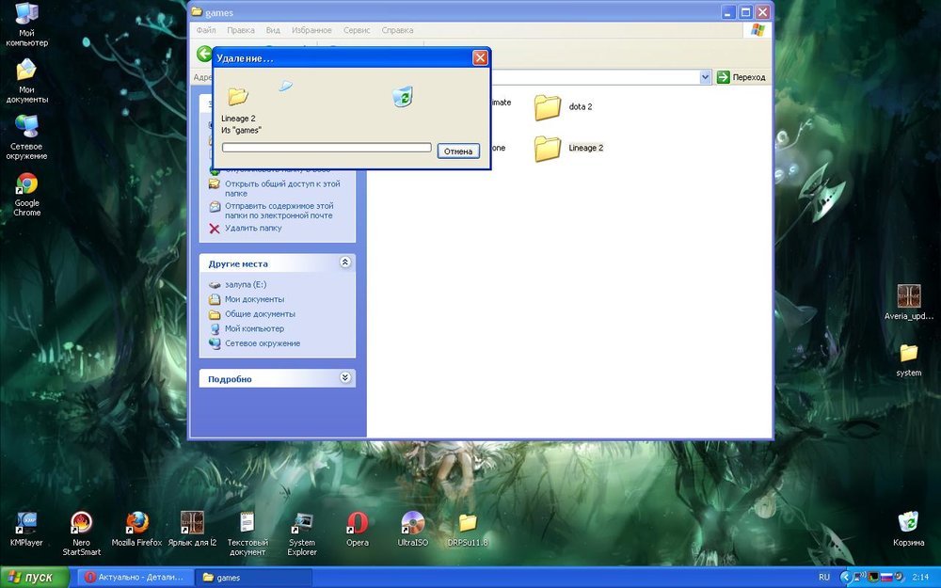Open the address bar dropdown arrow

[705, 77]
